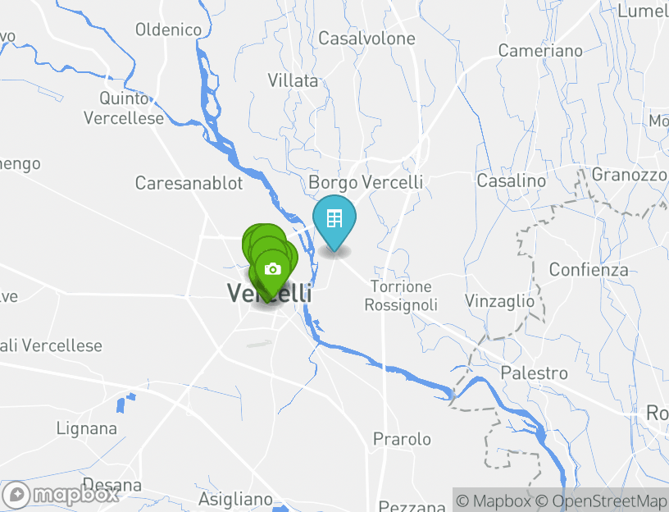Click the Borgo Vercelli town label

[366, 182]
